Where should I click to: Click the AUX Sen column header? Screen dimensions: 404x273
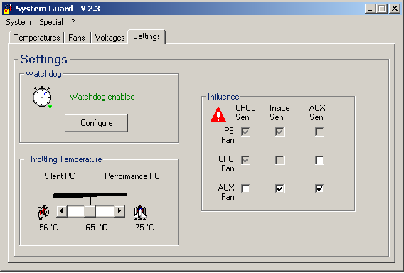tap(317, 112)
